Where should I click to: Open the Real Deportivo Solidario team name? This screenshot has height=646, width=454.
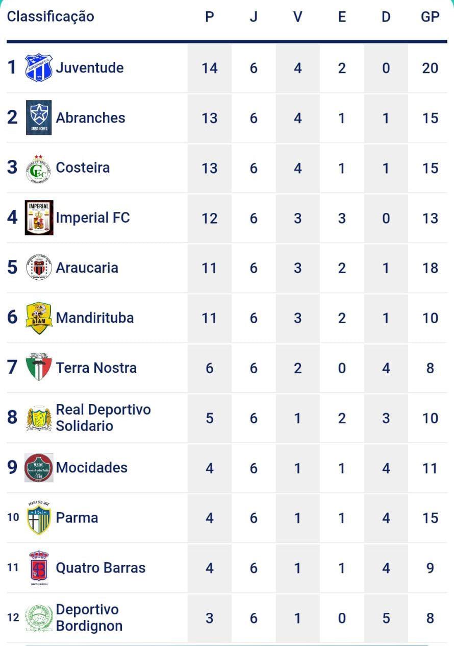tap(103, 418)
